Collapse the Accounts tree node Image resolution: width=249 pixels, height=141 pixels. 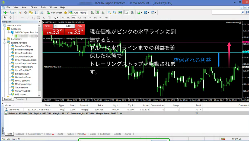5,29
